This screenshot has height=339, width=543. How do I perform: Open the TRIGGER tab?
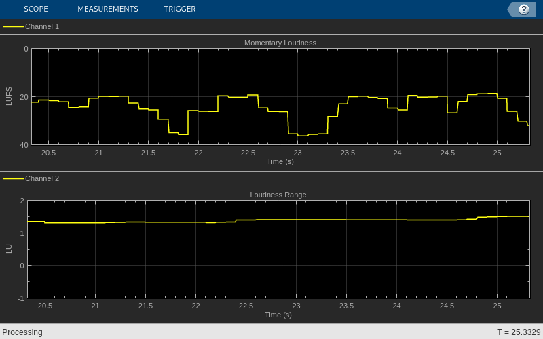[180, 9]
